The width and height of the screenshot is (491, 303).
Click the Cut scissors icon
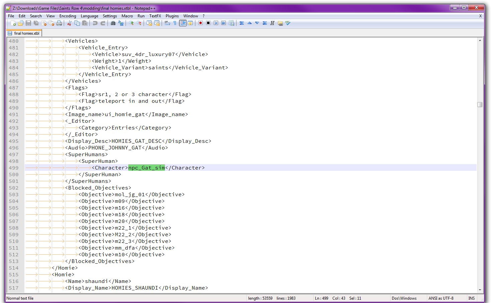tap(69, 23)
